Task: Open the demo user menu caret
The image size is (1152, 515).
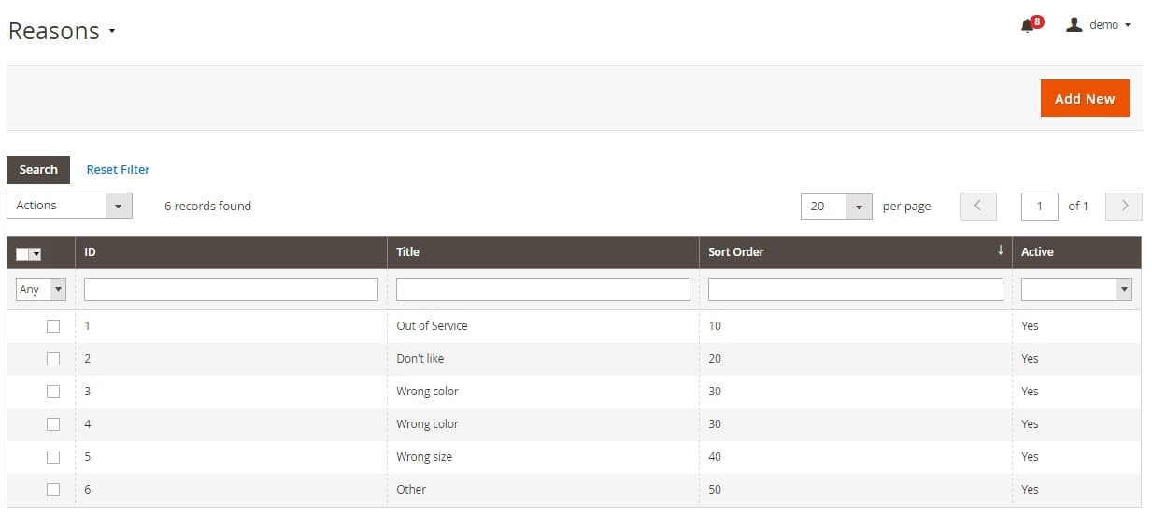Action: pyautogui.click(x=1128, y=25)
